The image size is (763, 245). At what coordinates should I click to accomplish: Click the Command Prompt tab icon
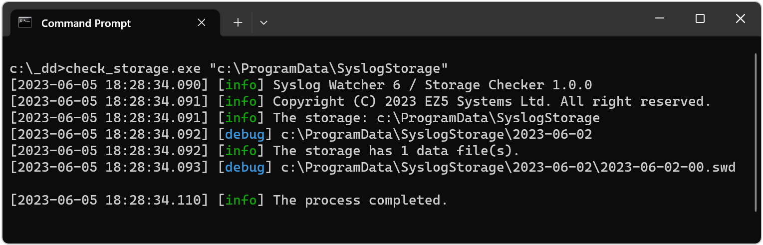pos(25,22)
